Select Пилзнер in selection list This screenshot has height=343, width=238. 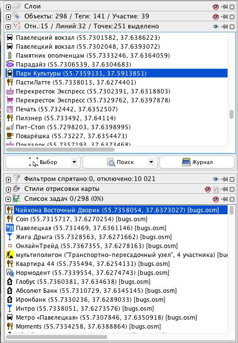click(116, 118)
